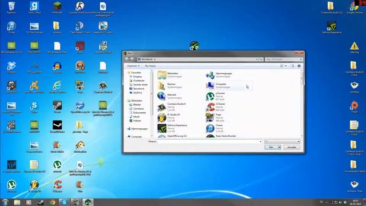
Task: Click SkyDrive in the navigation pane
Action: 137,93
